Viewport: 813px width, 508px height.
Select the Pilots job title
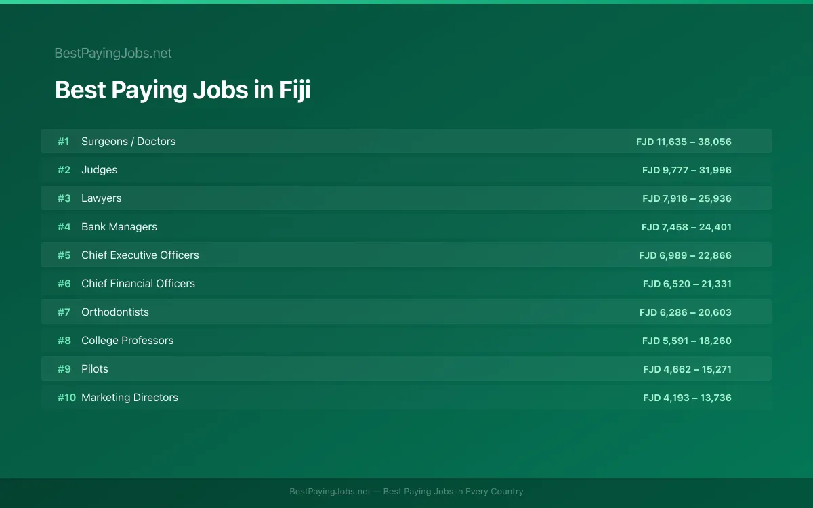tap(95, 369)
